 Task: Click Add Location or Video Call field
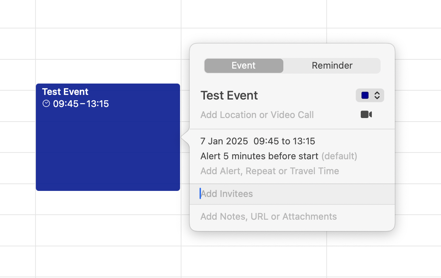(x=257, y=115)
